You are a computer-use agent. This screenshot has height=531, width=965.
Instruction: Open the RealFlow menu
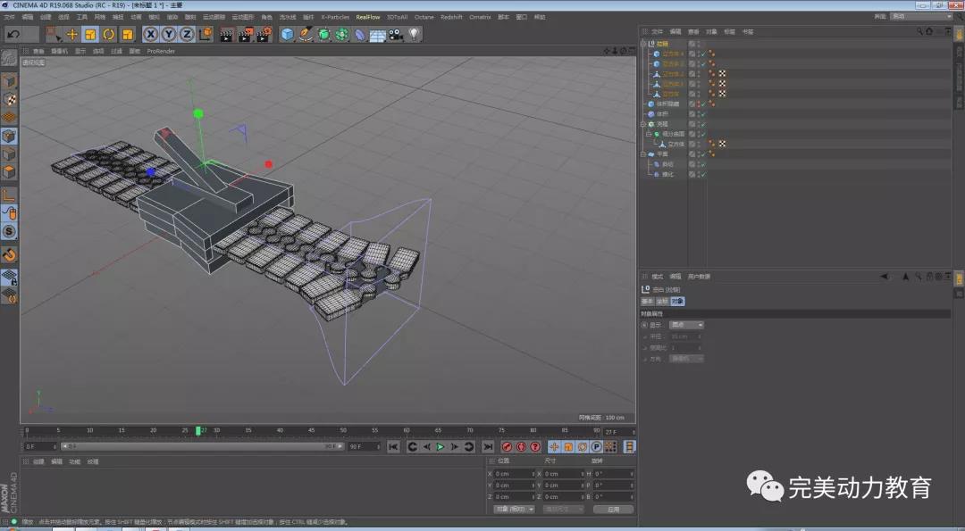pyautogui.click(x=367, y=17)
